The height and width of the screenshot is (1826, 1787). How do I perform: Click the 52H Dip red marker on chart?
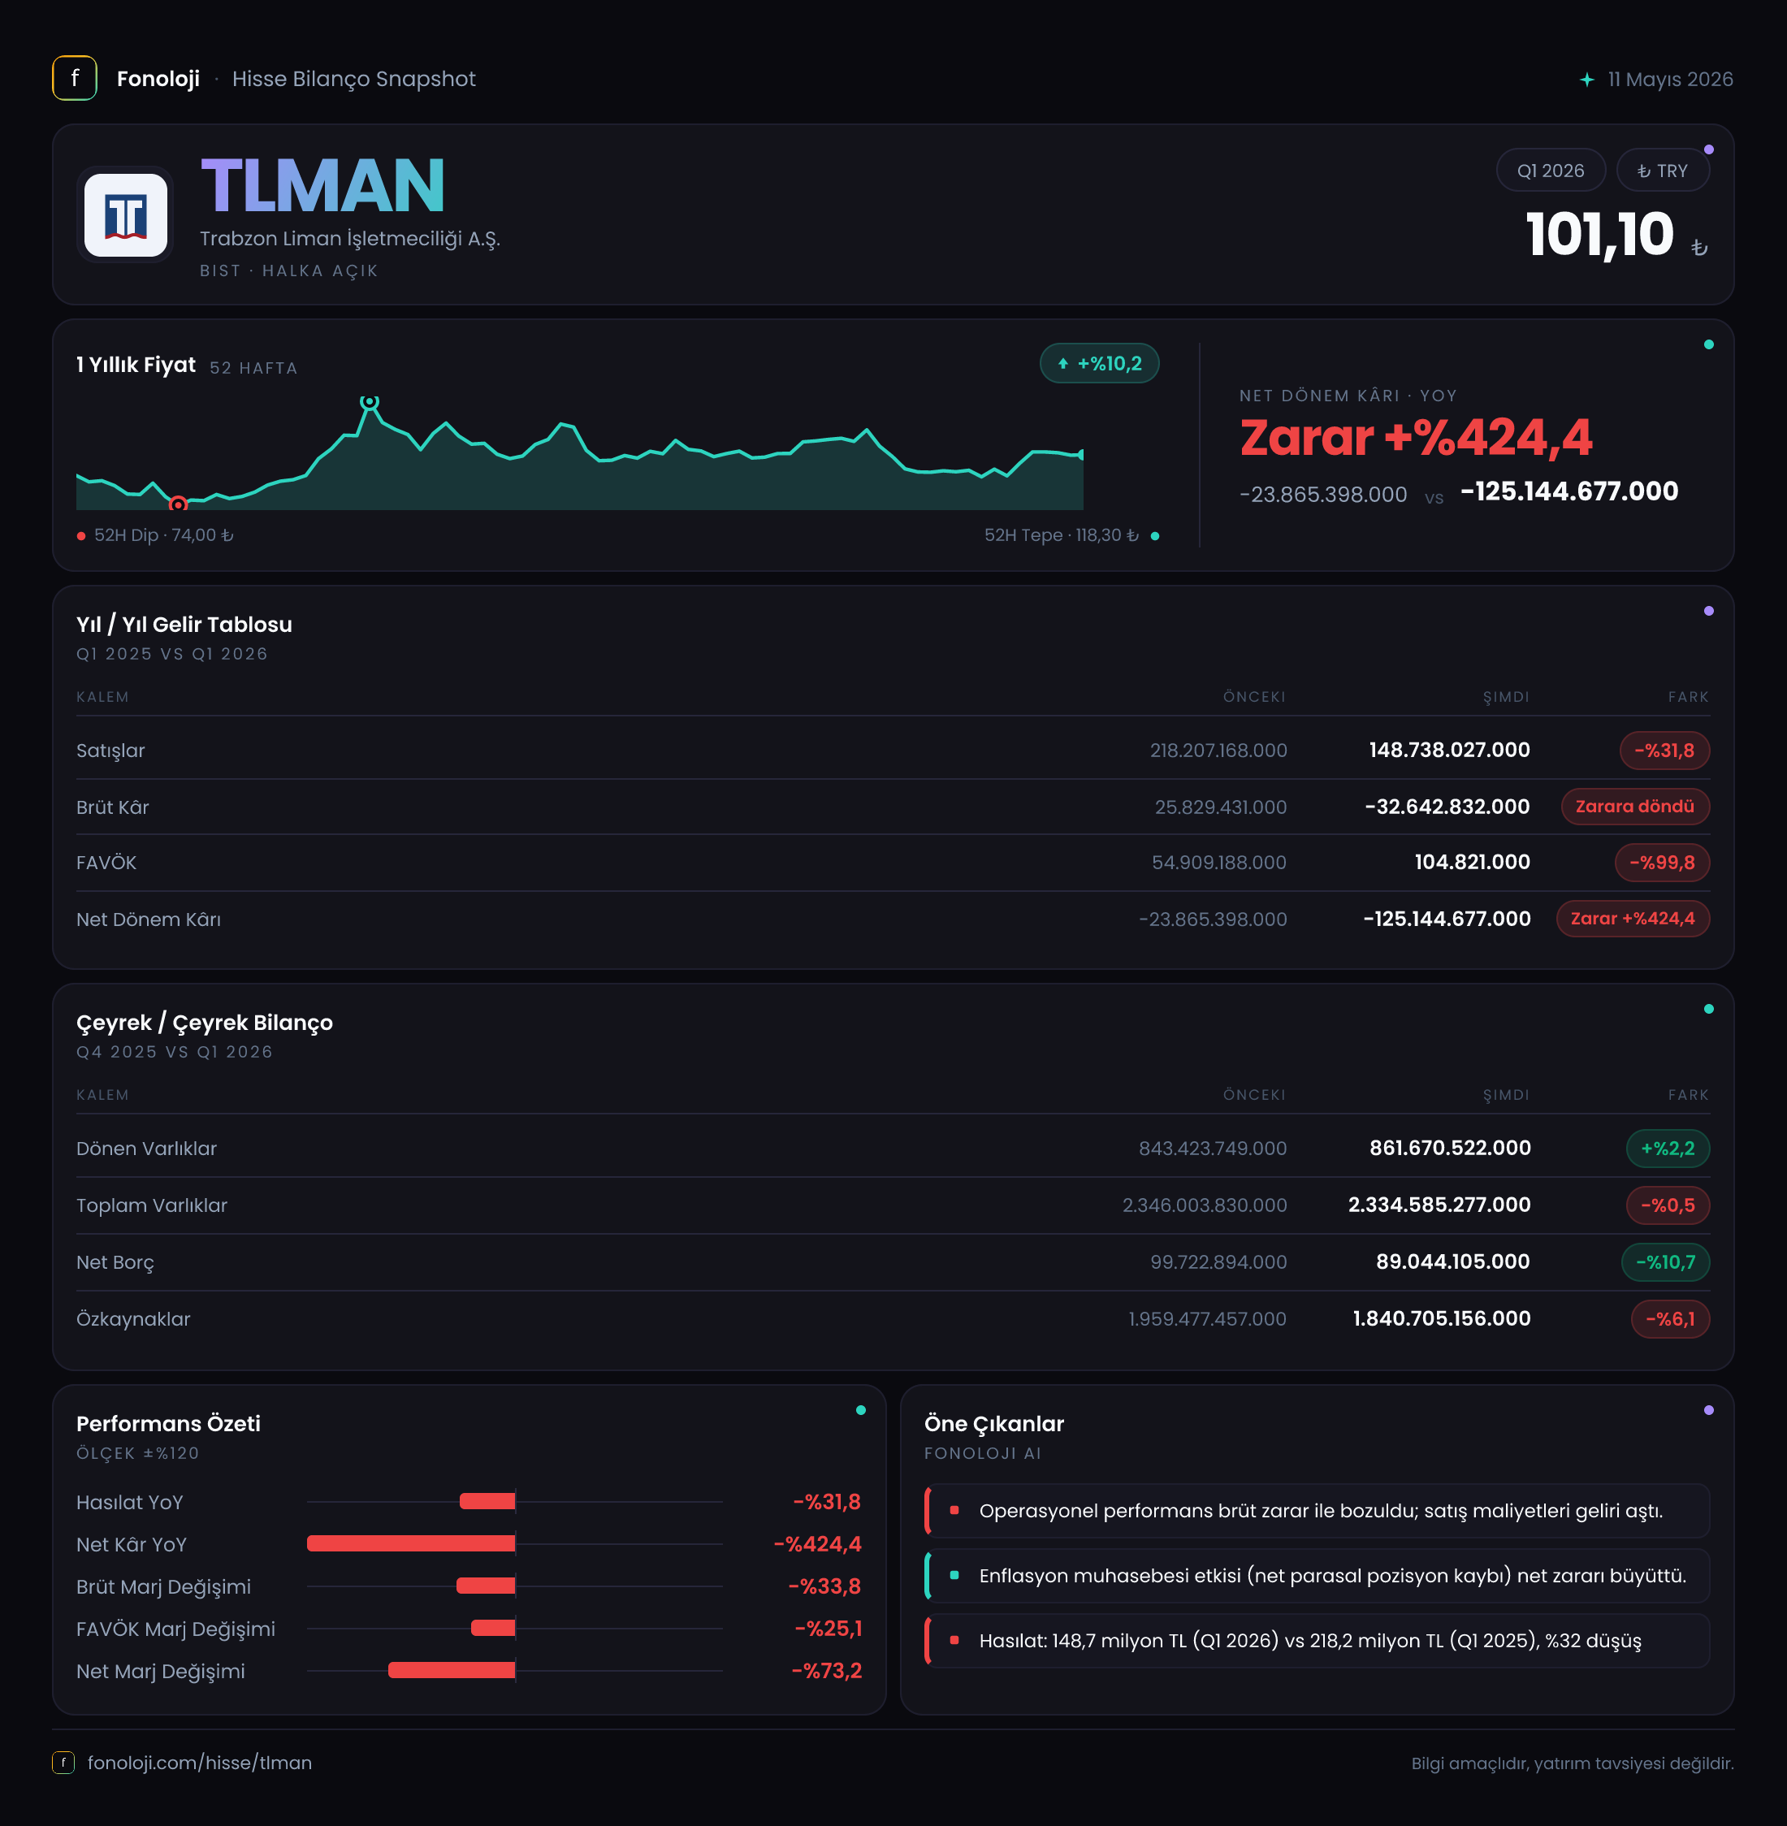[177, 504]
